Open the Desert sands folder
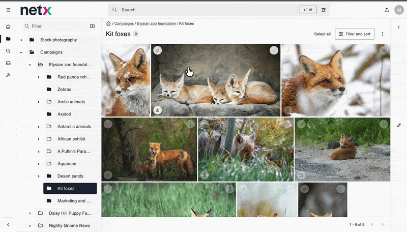Image resolution: width=407 pixels, height=232 pixels. pos(70,176)
